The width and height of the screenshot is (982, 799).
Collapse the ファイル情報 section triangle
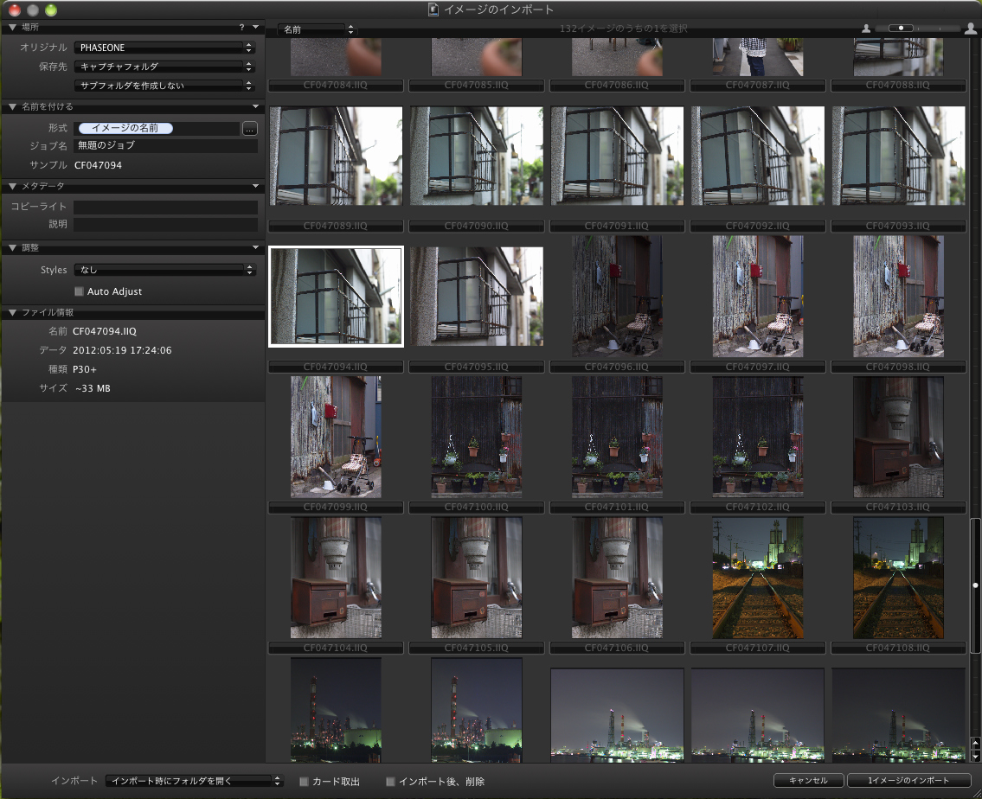[12, 312]
